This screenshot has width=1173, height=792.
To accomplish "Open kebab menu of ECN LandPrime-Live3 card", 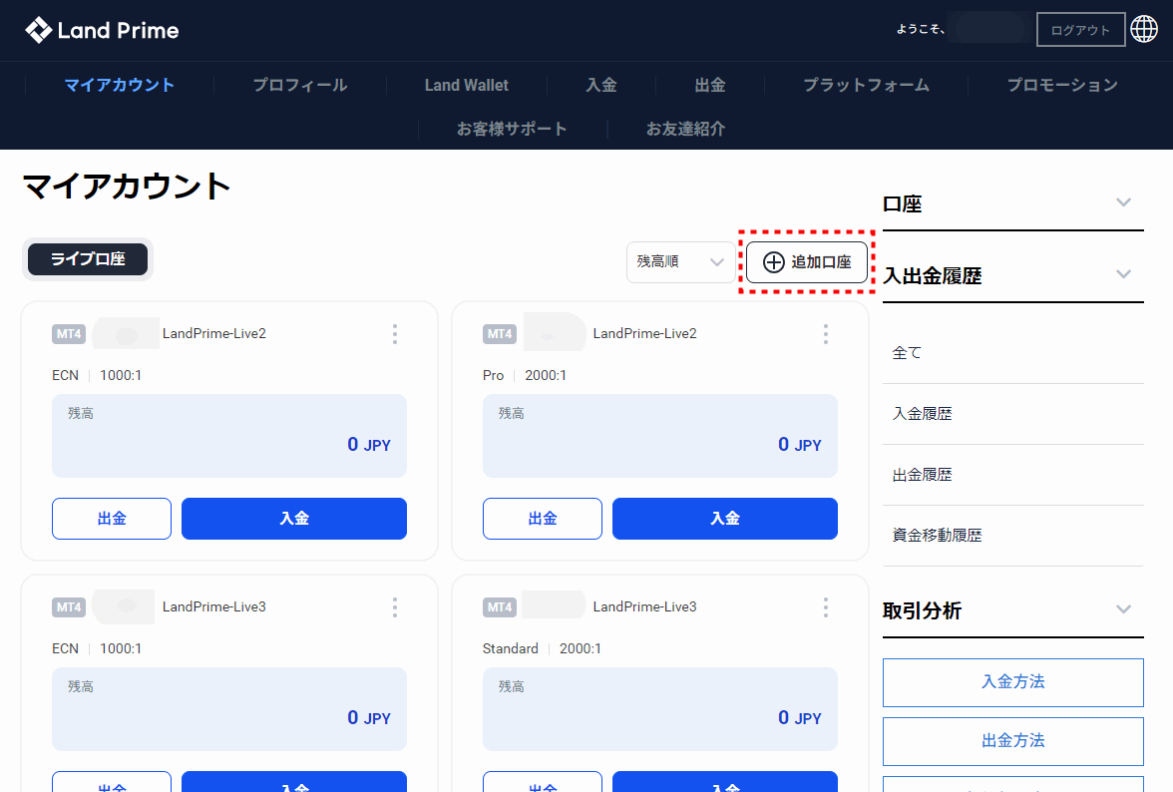I will tap(395, 607).
